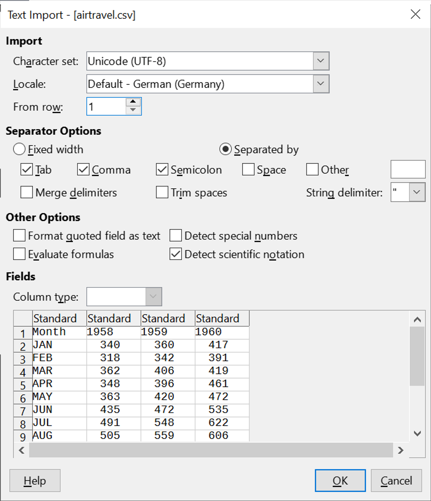Open the String delimiter dropdown
This screenshot has width=431, height=501.
417,192
